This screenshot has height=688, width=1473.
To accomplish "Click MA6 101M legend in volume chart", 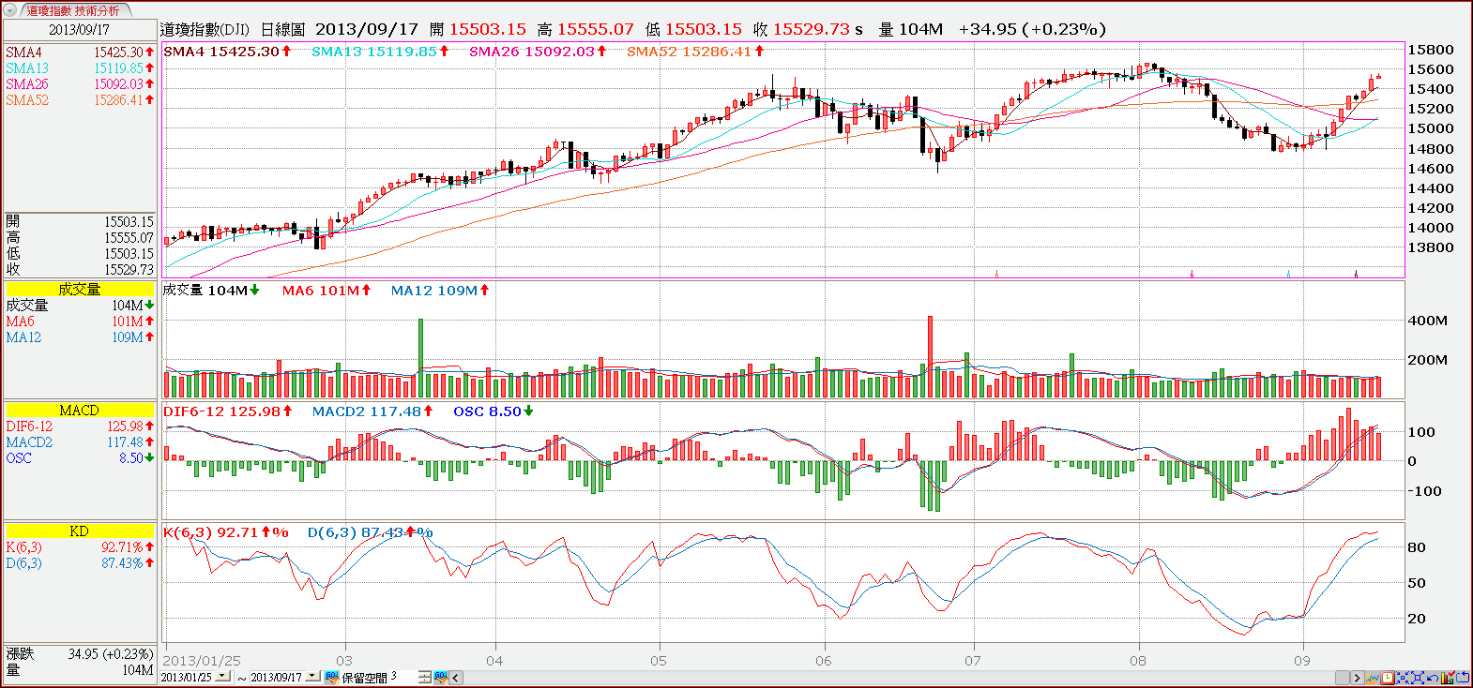I will pos(326,291).
